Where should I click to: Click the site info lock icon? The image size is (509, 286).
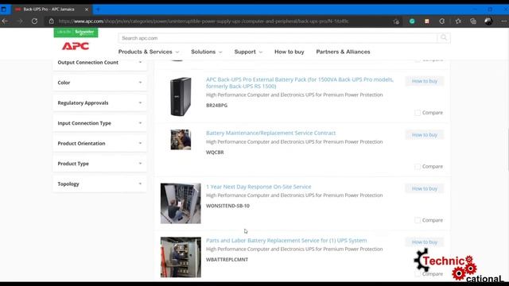coord(51,21)
